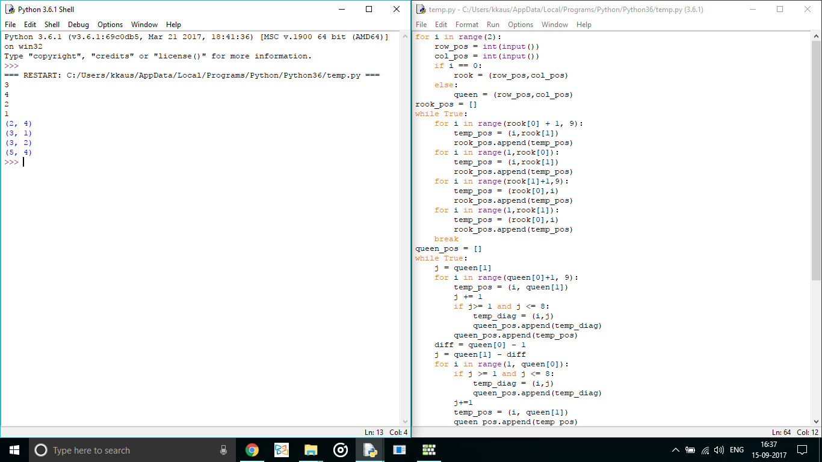Click the 'queen_pos = []' code line
This screenshot has height=462, width=822.
(448, 248)
